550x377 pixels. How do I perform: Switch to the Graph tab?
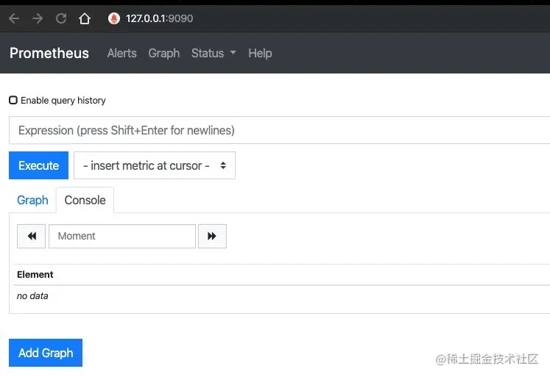(32, 200)
